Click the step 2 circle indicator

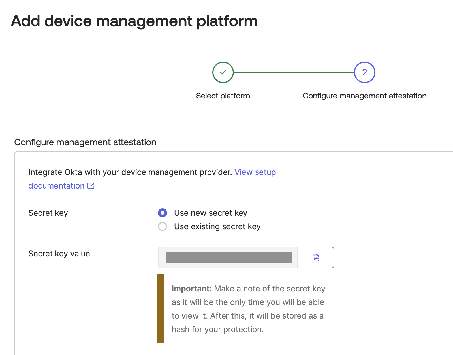coord(364,72)
